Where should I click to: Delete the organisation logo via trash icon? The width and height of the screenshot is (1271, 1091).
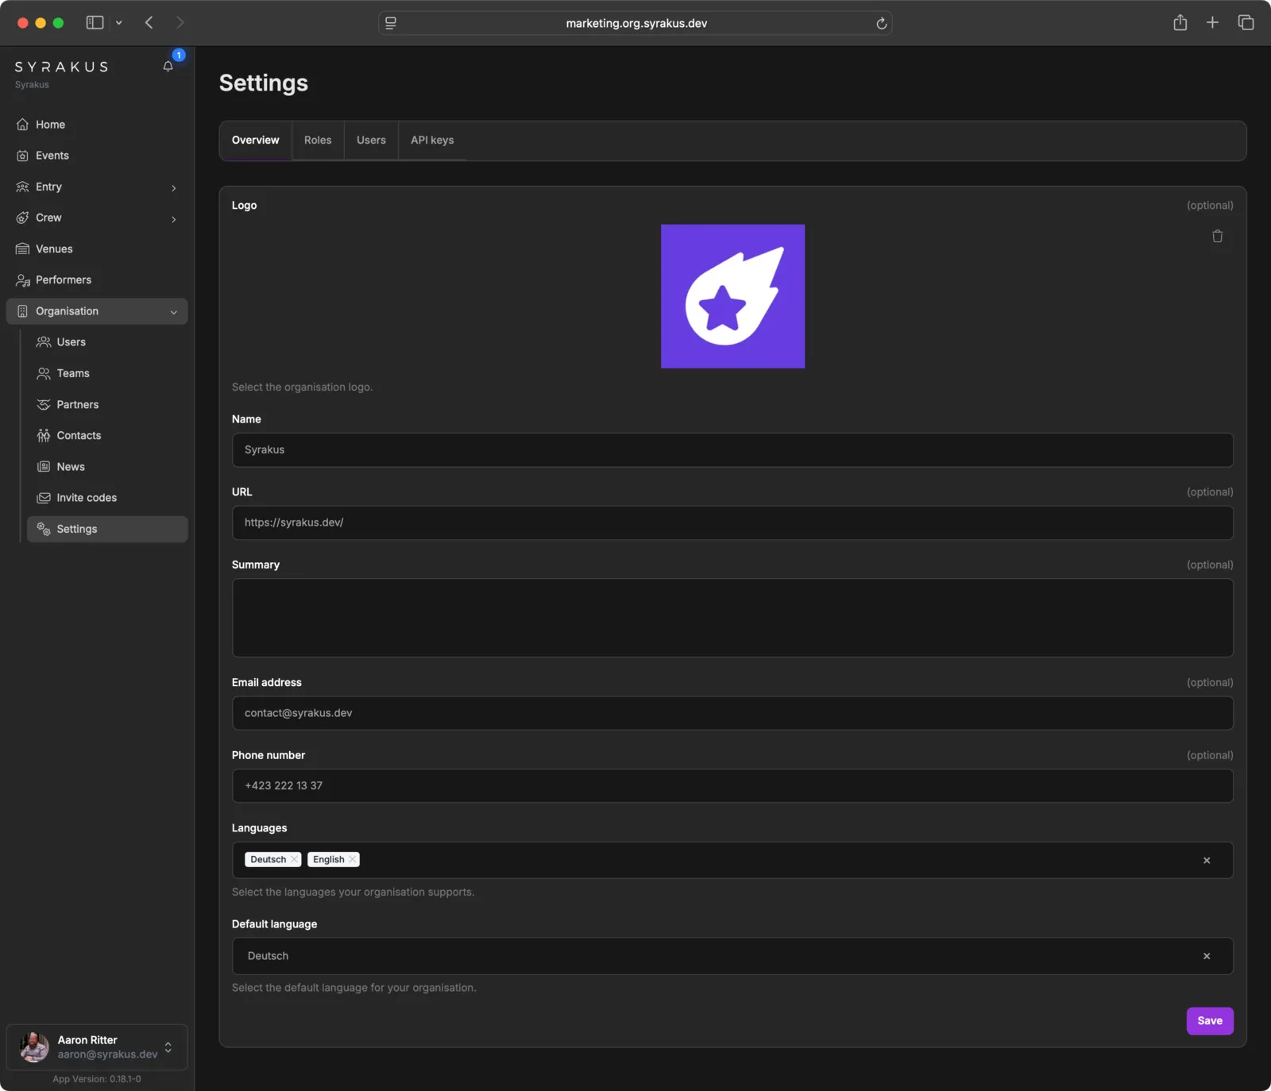click(1216, 236)
